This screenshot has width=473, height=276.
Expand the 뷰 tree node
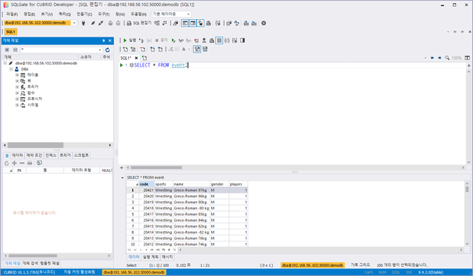[x=18, y=81]
